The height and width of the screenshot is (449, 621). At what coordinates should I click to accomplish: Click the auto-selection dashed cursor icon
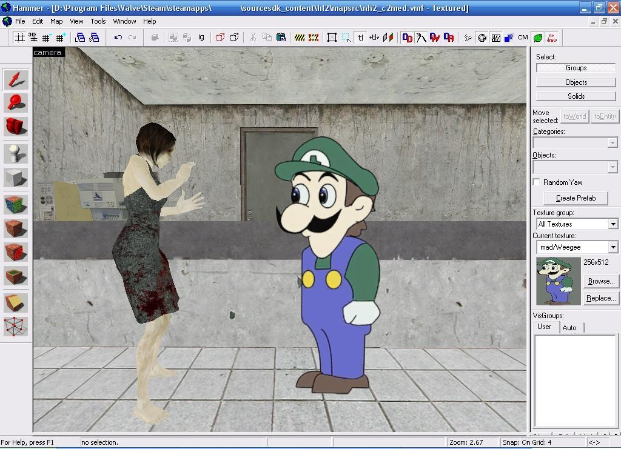point(346,38)
